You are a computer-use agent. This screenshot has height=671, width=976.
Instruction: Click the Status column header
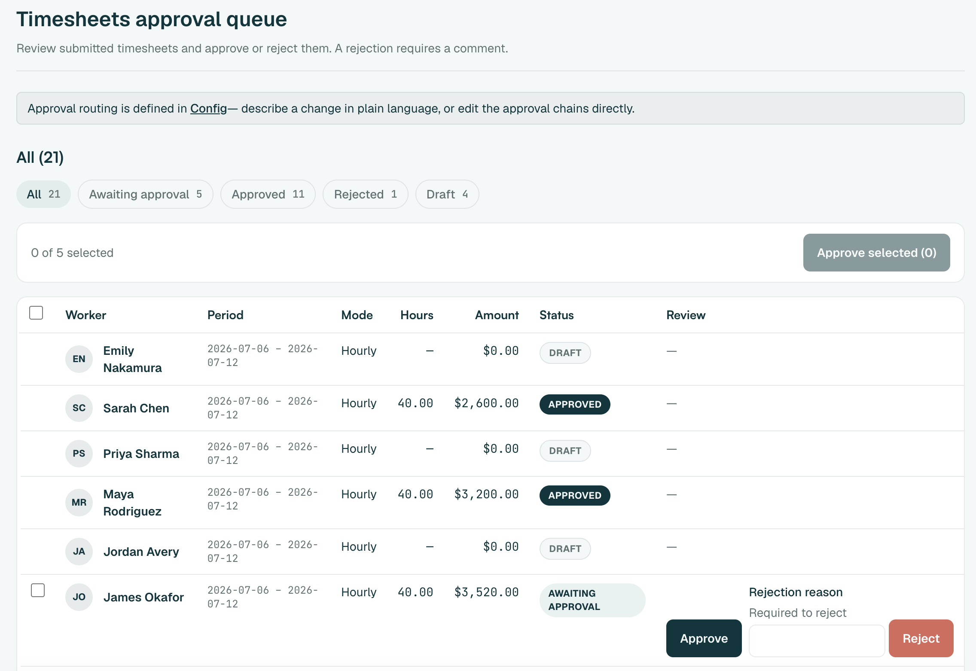(556, 315)
